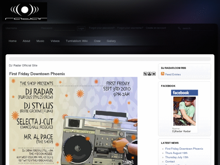Click the search magnifier icon
The height and width of the screenshot is (165, 220).
point(179,28)
